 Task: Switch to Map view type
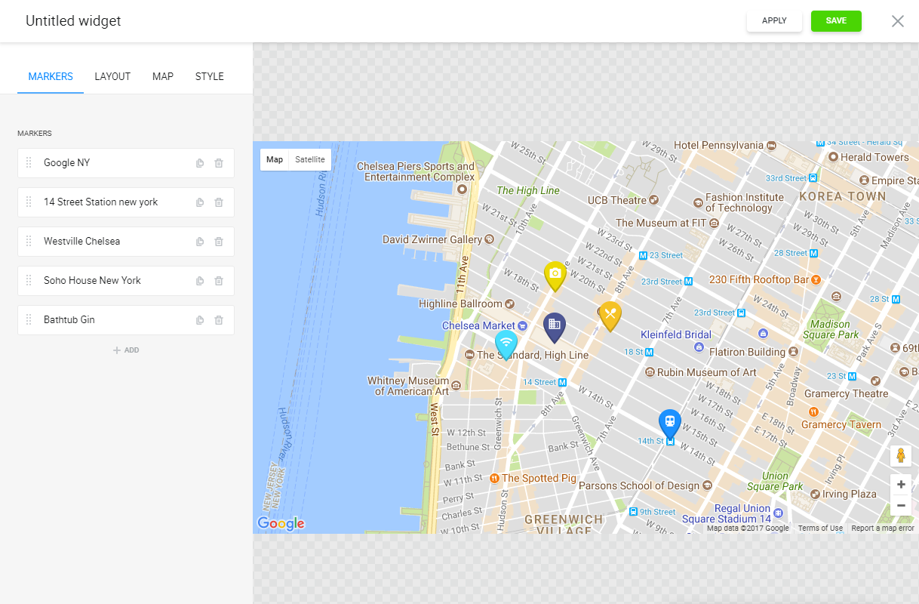tap(275, 160)
